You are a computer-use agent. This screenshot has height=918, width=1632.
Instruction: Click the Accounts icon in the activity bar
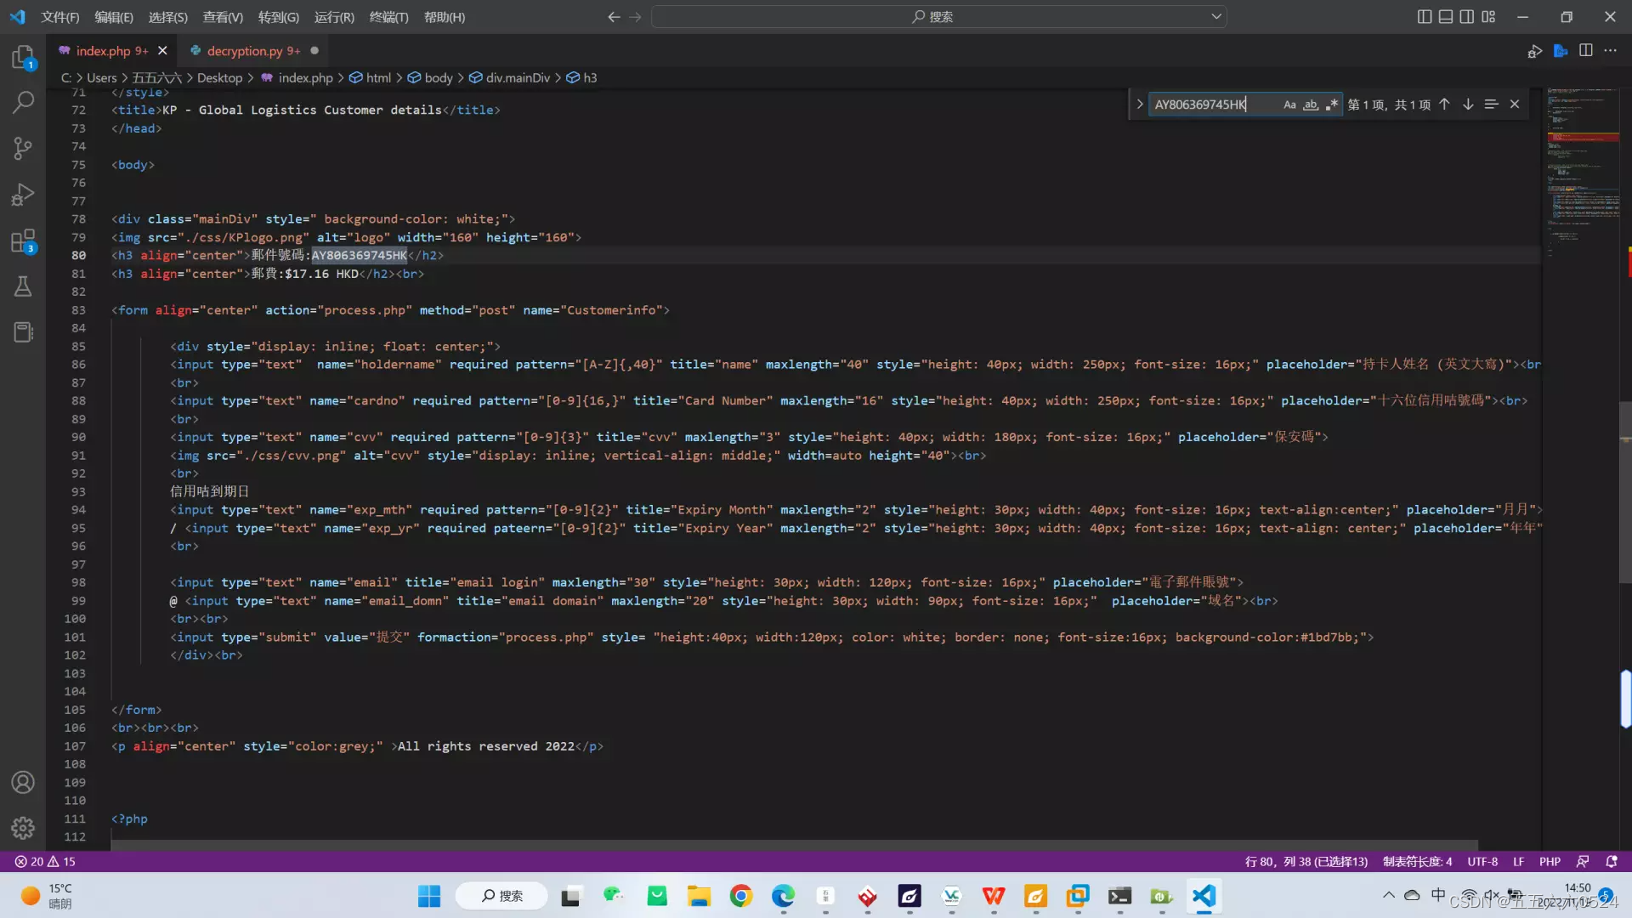23,782
